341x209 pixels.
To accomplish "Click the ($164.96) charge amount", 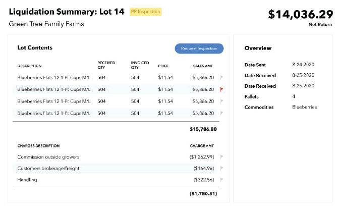I will 204,168.
